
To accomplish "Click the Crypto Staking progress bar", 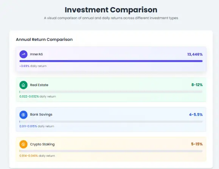I will pyautogui.click(x=111, y=151).
